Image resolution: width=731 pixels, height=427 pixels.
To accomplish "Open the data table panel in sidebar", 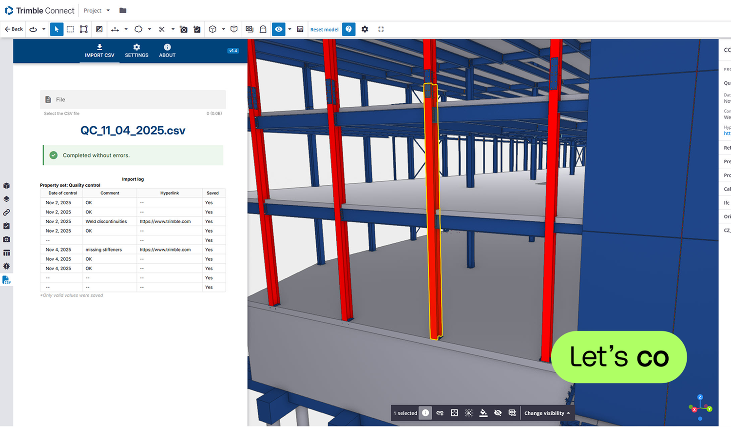I will point(6,253).
